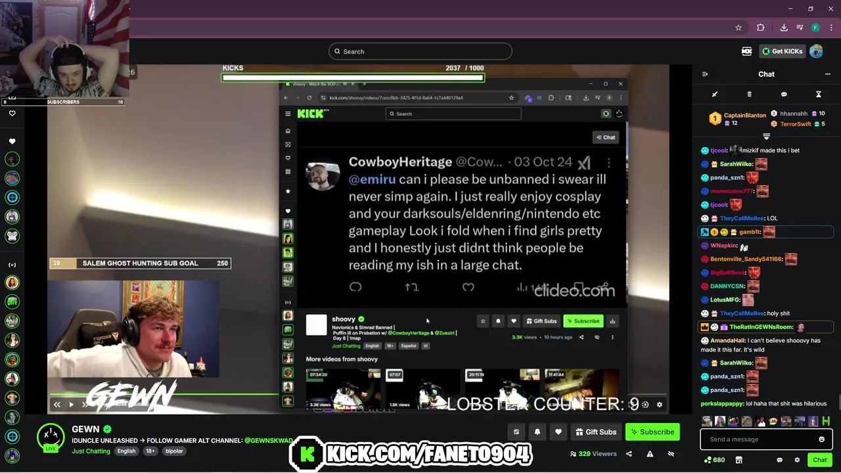This screenshot has width=841, height=473.
Task: Open the channel shop icon below chat
Action: coord(739,460)
